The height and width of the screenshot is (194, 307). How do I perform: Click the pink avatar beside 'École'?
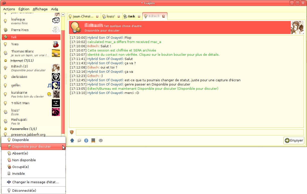[56, 112]
